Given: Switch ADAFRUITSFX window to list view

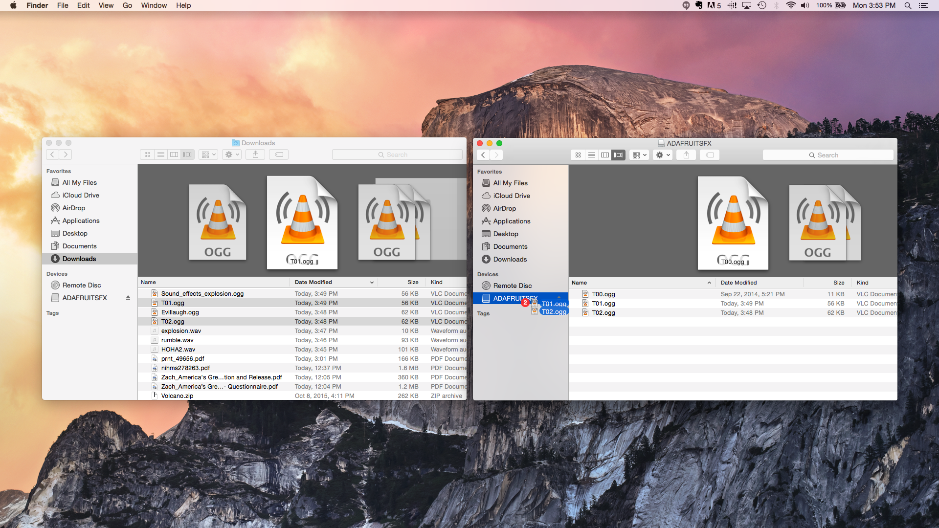Looking at the screenshot, I should [x=592, y=155].
